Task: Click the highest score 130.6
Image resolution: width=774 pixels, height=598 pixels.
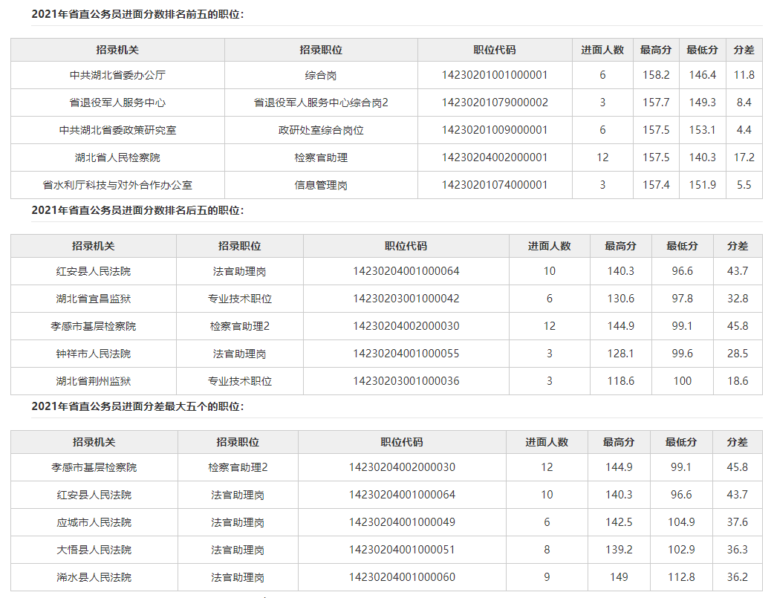Action: pyautogui.click(x=620, y=299)
